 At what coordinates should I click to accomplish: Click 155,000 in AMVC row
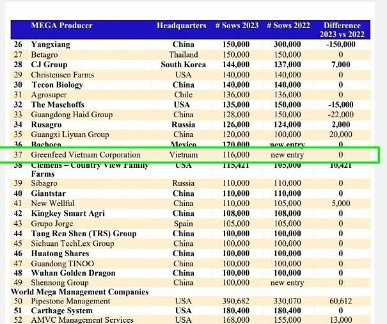(287, 320)
